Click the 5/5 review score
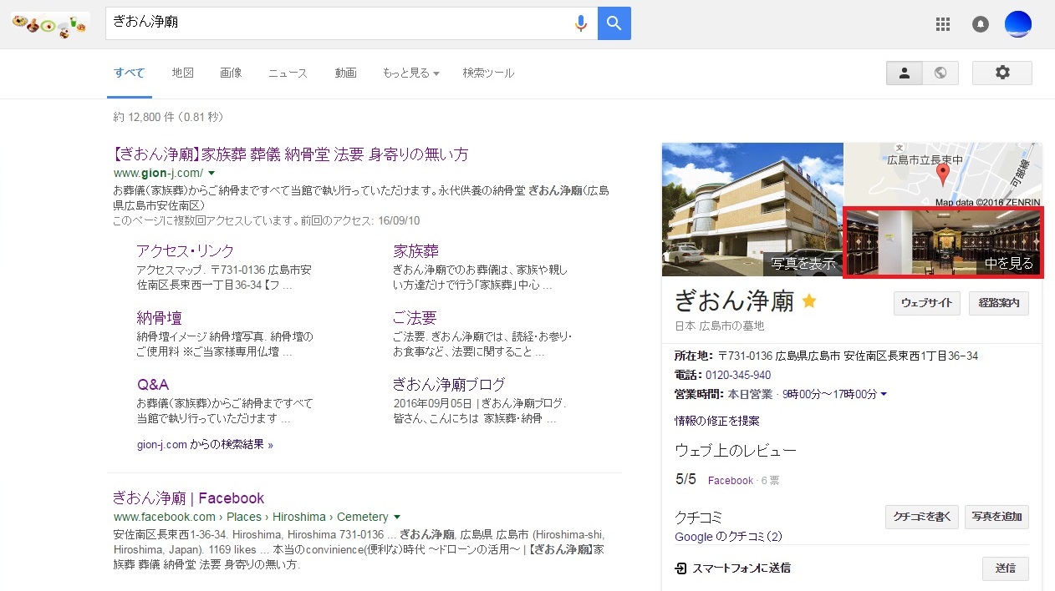The image size is (1055, 591). point(685,479)
